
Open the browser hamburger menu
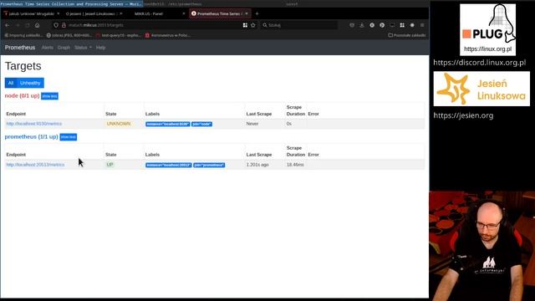(422, 25)
